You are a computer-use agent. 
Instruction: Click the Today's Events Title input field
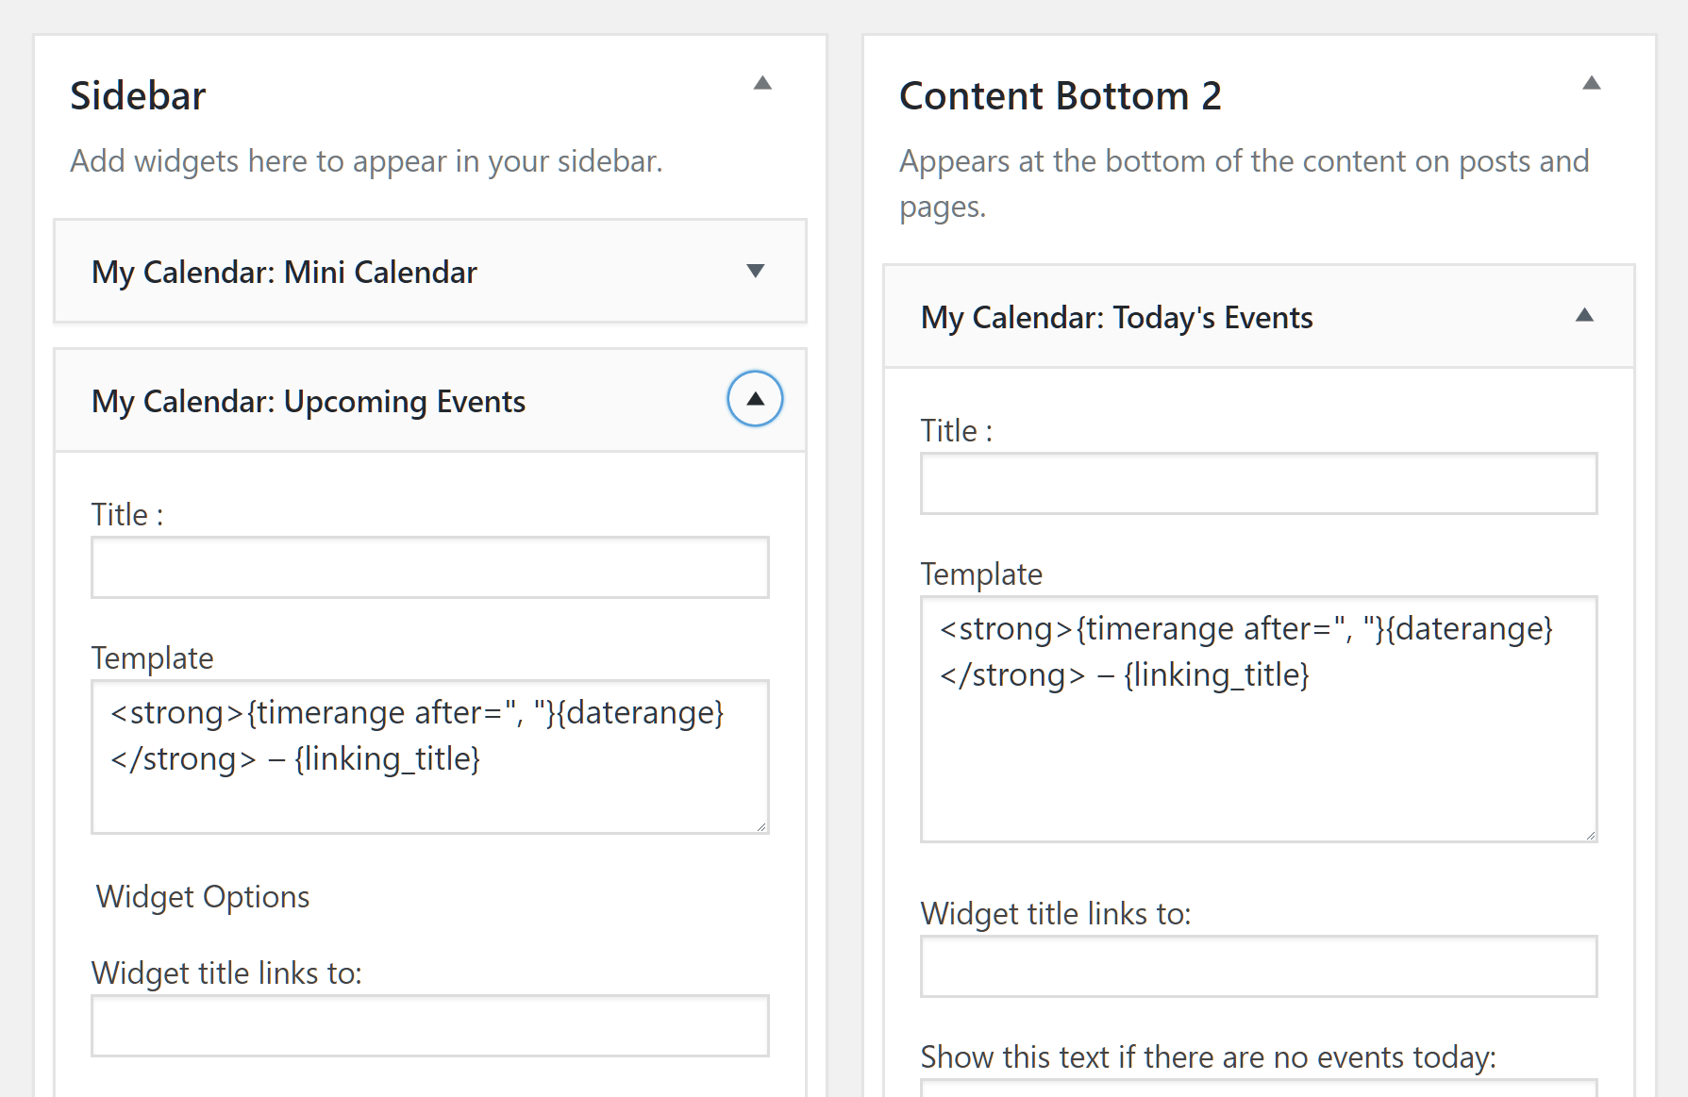[1258, 484]
